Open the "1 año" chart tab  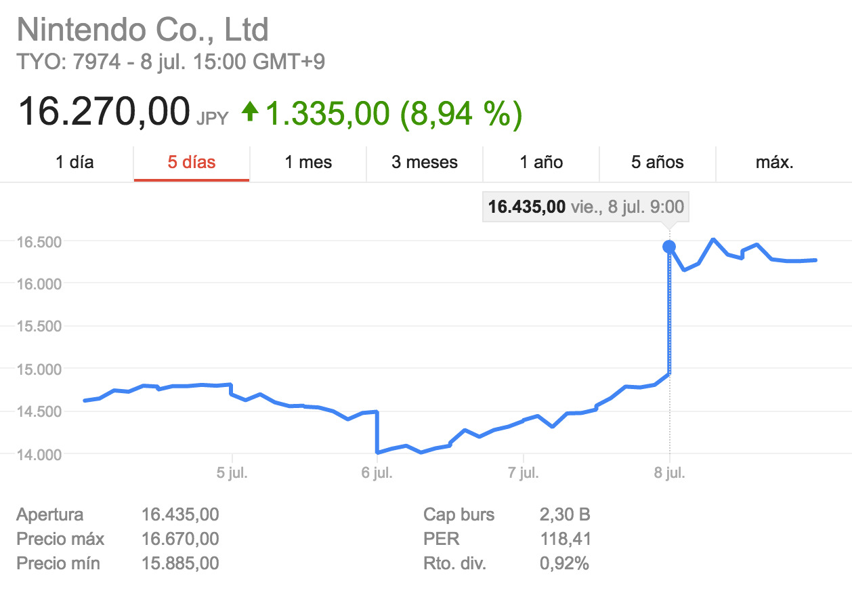point(541,163)
